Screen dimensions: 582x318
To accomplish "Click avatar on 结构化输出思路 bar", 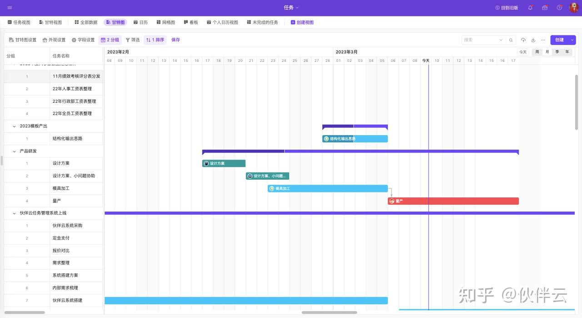I will tap(326, 139).
